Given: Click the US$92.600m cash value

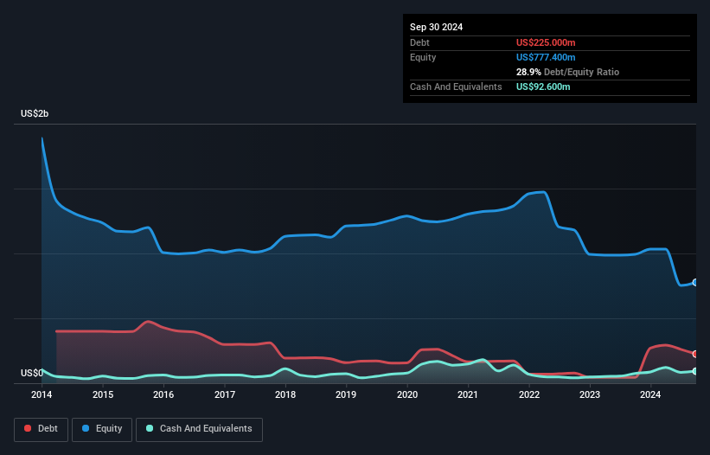Looking at the screenshot, I should click(543, 87).
